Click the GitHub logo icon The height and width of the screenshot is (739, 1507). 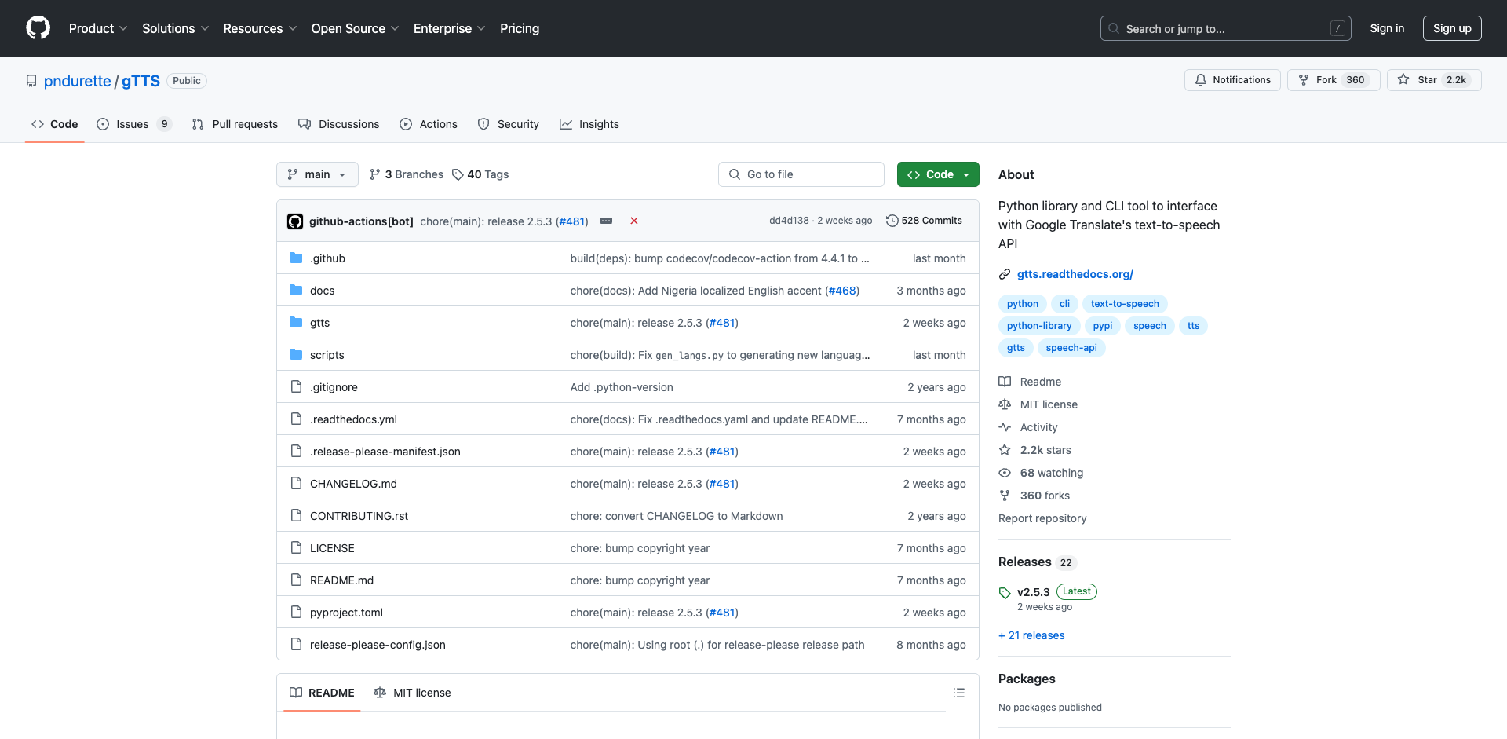(38, 28)
